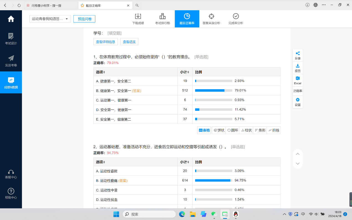
Task: Switch to 考试排行榜 tab
Action: coord(162,19)
